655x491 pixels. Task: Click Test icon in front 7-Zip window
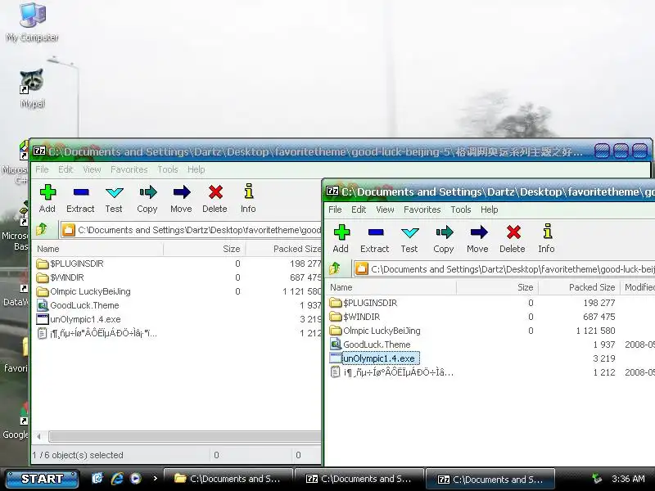[x=409, y=232]
